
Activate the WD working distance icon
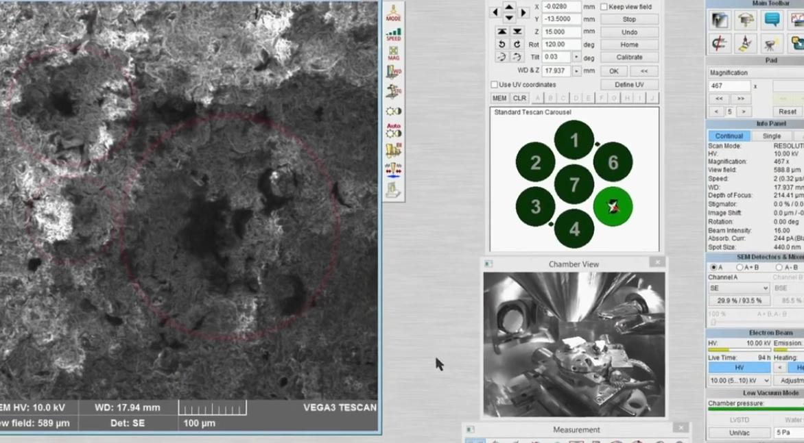click(393, 71)
